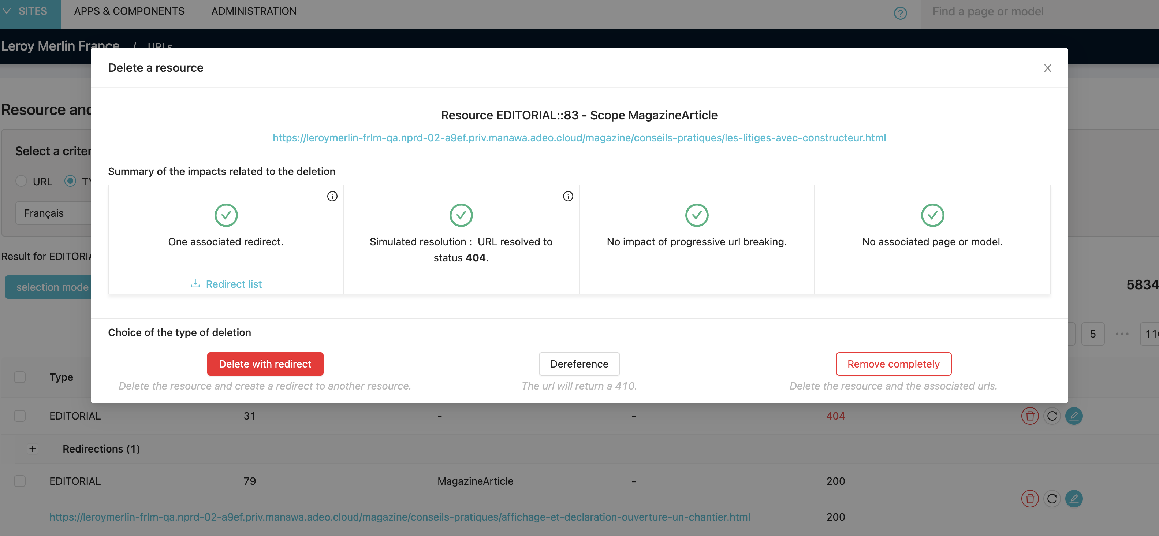Image resolution: width=1159 pixels, height=536 pixels.
Task: Click the resource URL hyperlink in modal
Action: tap(579, 138)
